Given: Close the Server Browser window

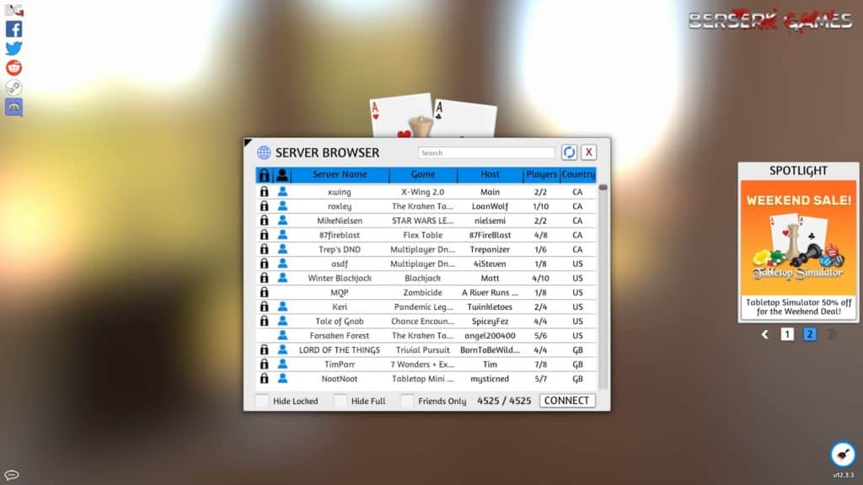Looking at the screenshot, I should pos(589,152).
